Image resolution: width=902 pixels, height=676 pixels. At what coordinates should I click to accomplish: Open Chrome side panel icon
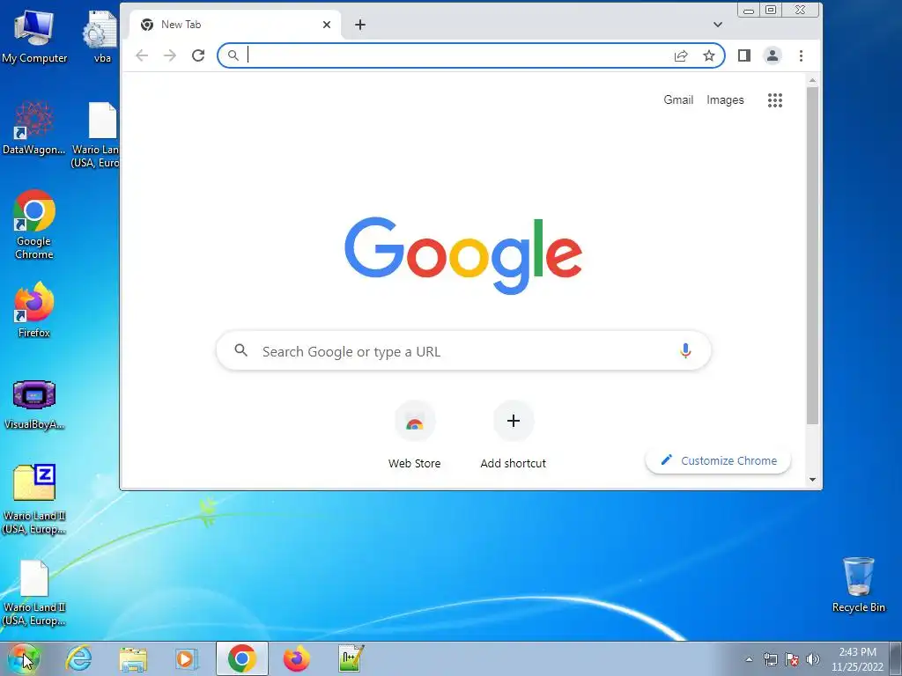point(743,55)
